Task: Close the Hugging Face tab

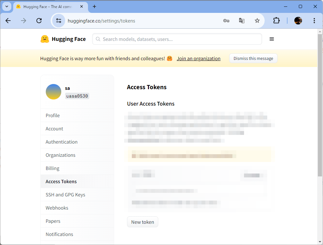Action: click(x=82, y=6)
